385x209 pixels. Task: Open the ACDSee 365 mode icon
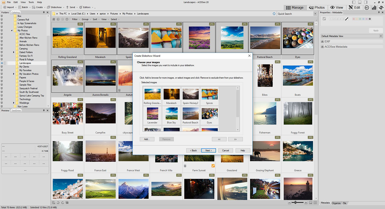(367, 7)
